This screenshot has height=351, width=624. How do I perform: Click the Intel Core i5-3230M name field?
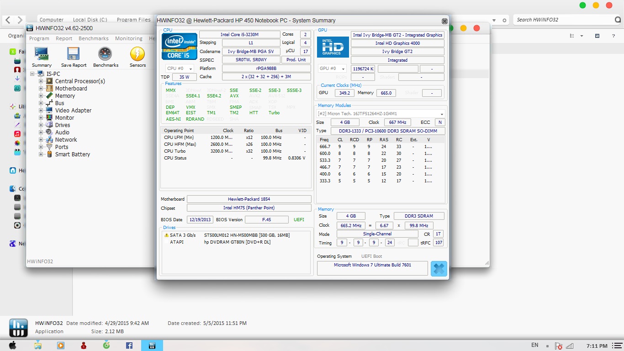pyautogui.click(x=240, y=35)
